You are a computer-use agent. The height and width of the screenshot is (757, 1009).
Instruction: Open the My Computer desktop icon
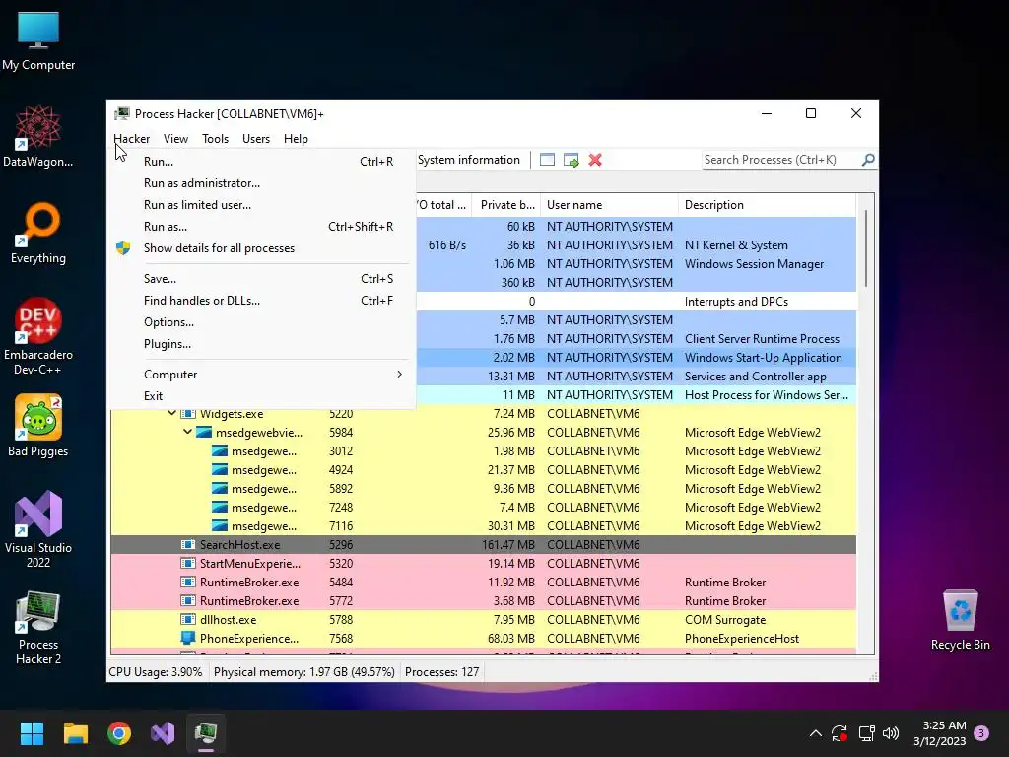point(38,41)
